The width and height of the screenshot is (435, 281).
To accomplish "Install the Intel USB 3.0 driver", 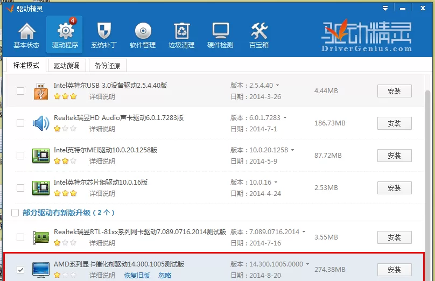I will 394,91.
